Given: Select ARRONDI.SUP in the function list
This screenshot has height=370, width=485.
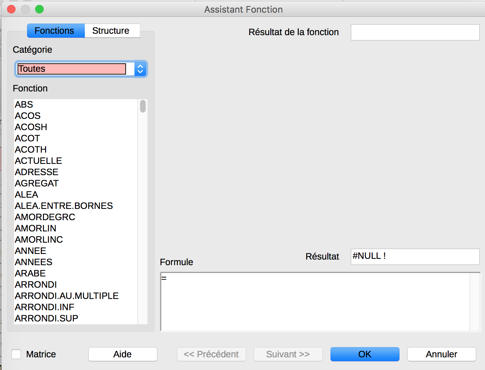Looking at the screenshot, I should point(76,318).
